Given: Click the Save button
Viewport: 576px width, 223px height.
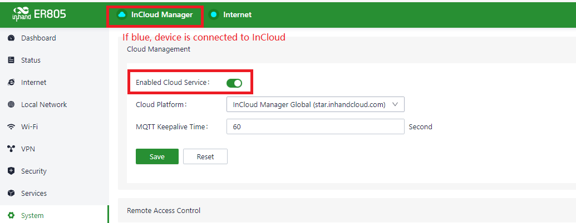Looking at the screenshot, I should point(157,157).
